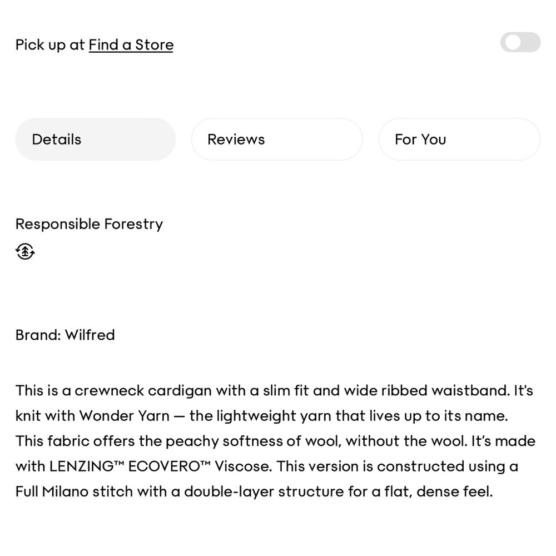Click the 'peachy softness of wool' text
The width and height of the screenshot is (556, 556).
click(x=253, y=441)
